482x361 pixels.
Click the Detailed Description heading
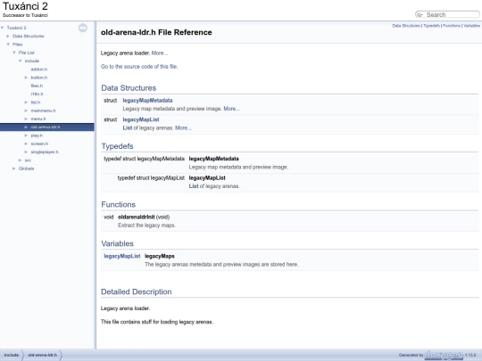[137, 291]
